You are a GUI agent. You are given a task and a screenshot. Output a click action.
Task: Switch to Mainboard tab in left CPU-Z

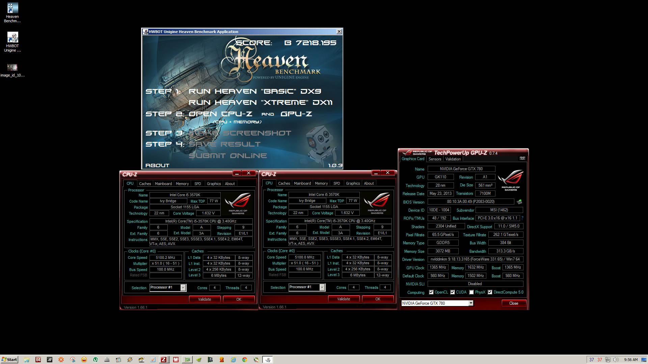pos(163,184)
